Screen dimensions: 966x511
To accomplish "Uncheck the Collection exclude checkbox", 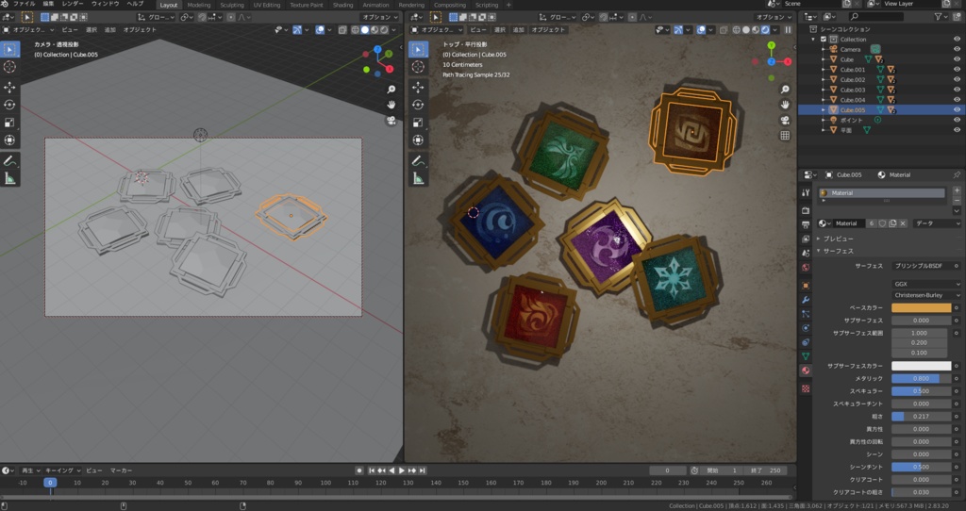I will (x=824, y=40).
